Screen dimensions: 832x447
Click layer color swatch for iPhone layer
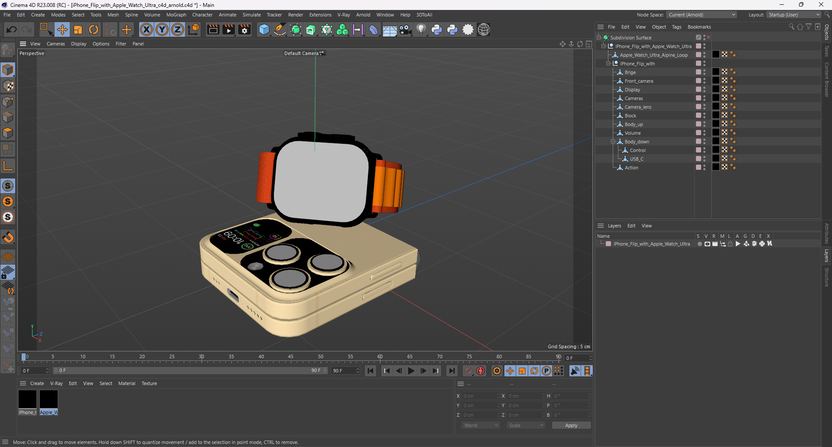click(608, 244)
